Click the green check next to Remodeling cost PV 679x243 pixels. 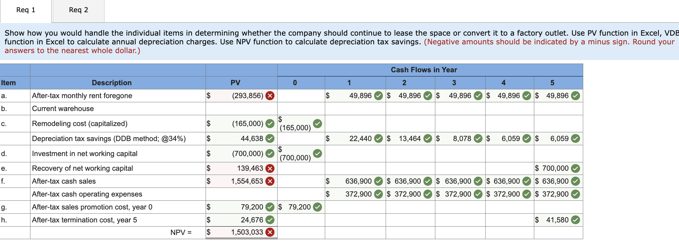tap(270, 124)
